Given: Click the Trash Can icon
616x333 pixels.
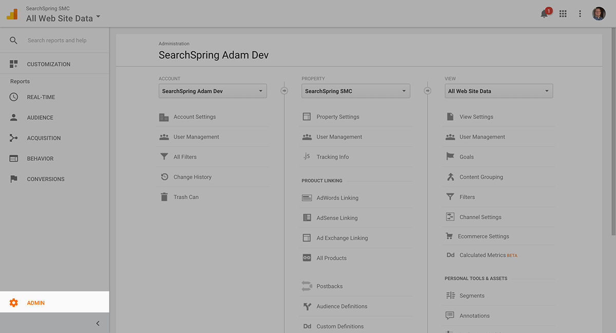Looking at the screenshot, I should coord(164,197).
